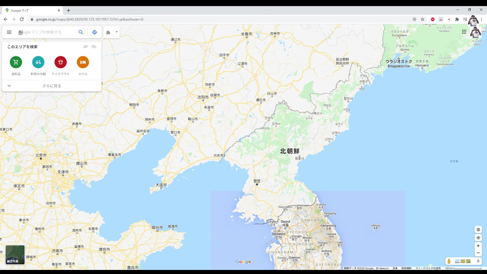
Task: Pick up the Street View pegman
Action: (x=449, y=261)
